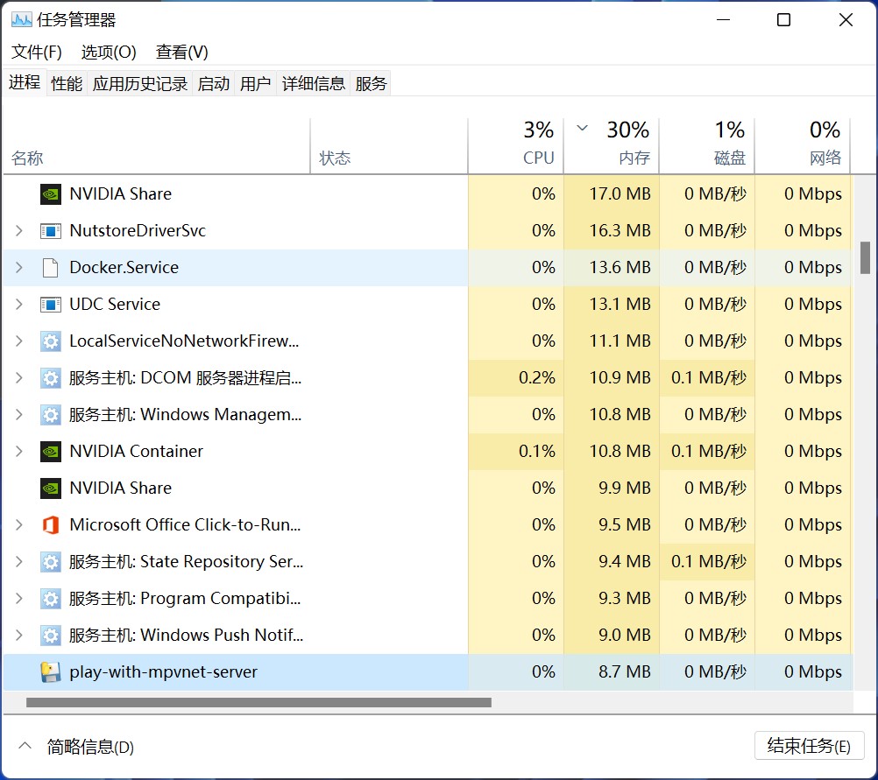Open the 查看(V) menu

(x=182, y=52)
